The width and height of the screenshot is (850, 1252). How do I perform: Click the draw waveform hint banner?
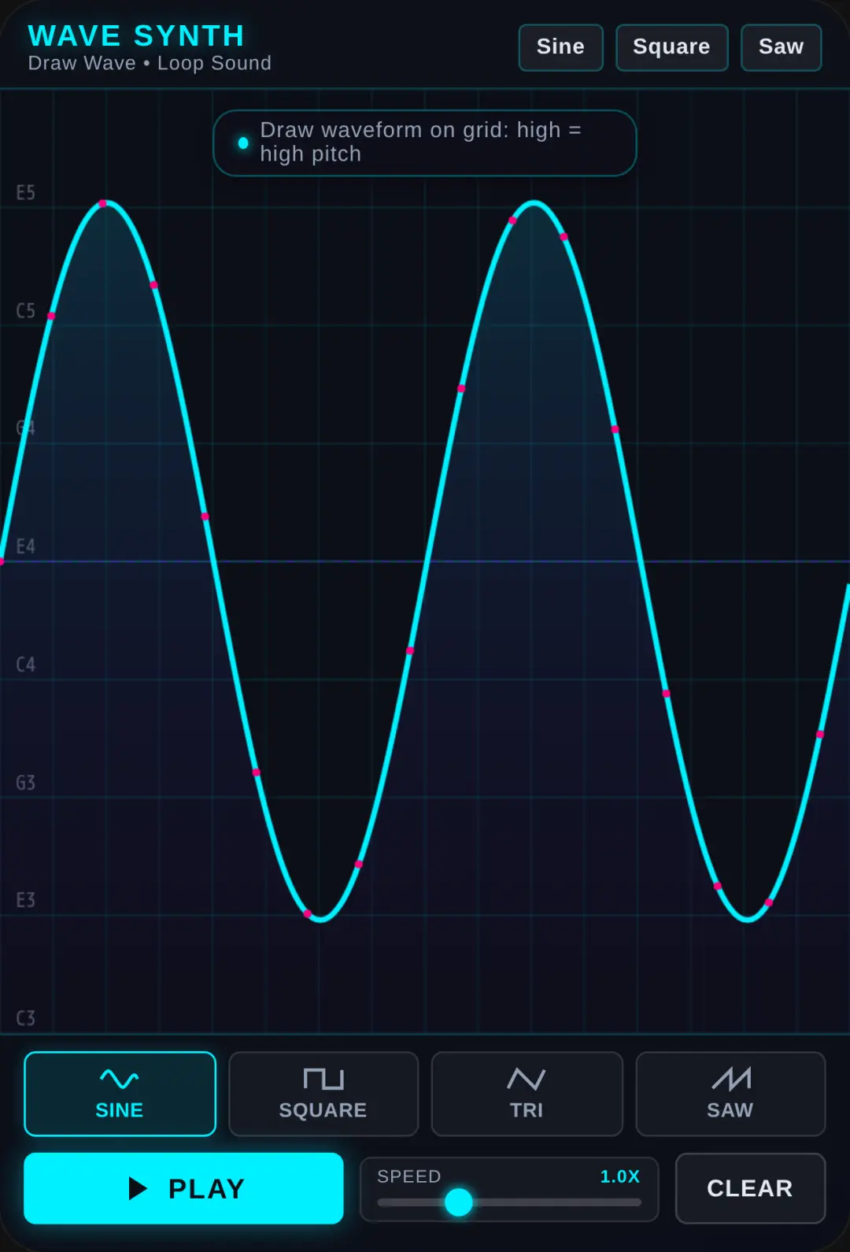tap(424, 143)
